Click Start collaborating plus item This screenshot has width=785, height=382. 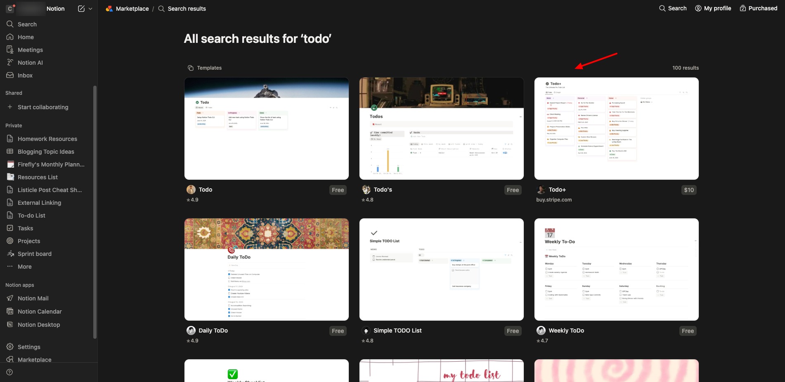[x=43, y=107]
